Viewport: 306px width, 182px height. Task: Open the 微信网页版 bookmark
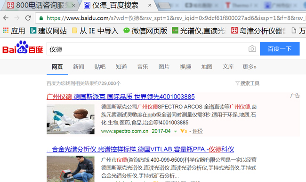click(x=145, y=31)
